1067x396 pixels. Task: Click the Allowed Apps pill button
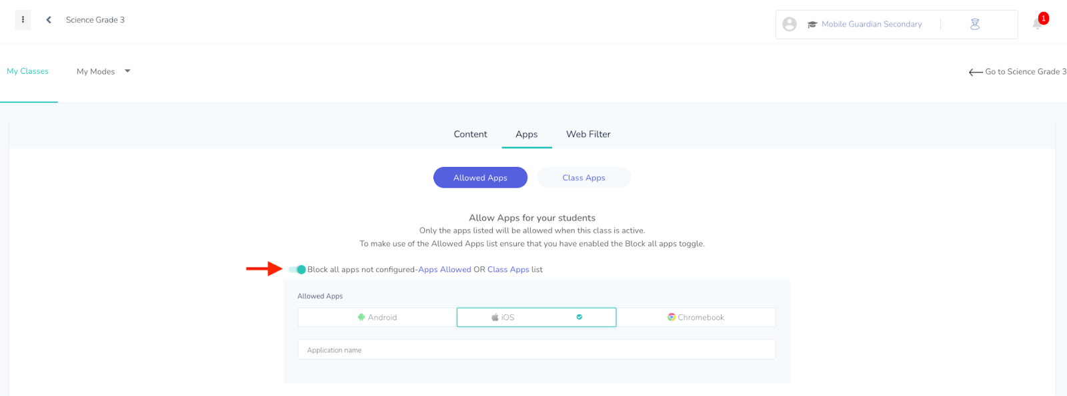pyautogui.click(x=480, y=178)
